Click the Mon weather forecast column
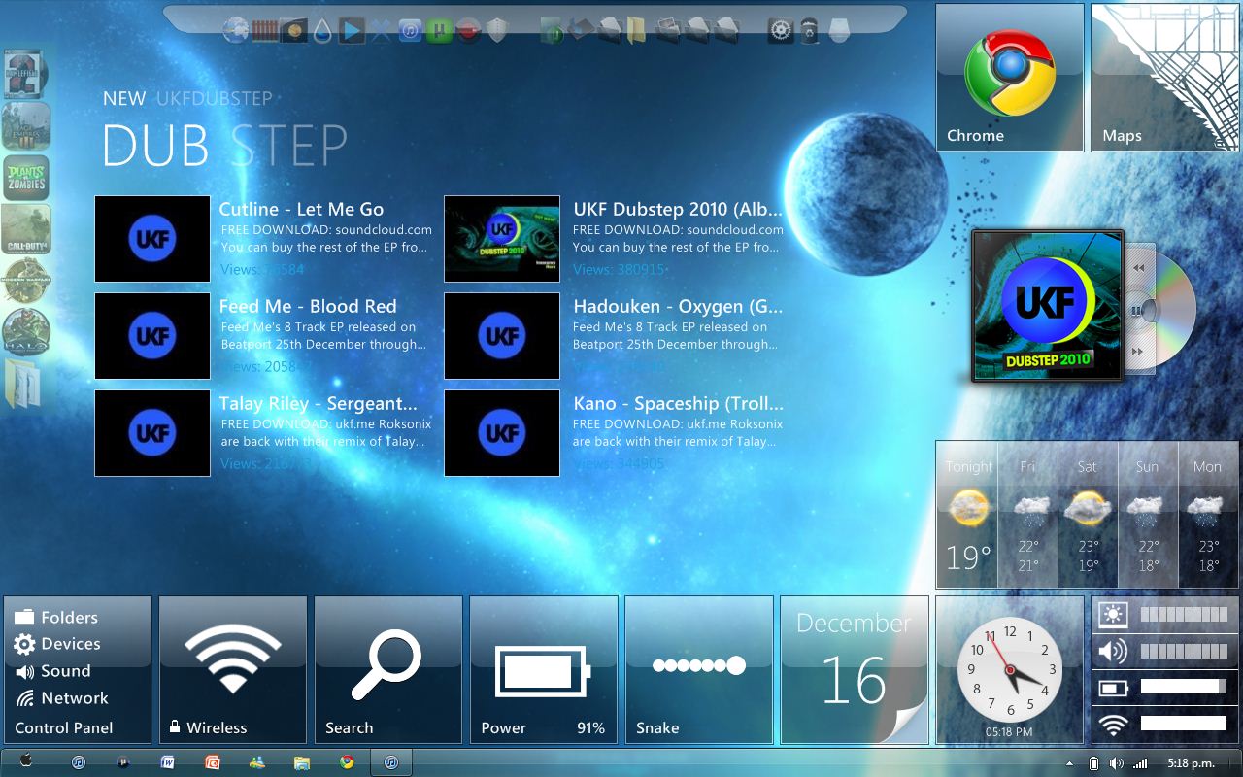Viewport: 1243px width, 777px height. [1208, 515]
